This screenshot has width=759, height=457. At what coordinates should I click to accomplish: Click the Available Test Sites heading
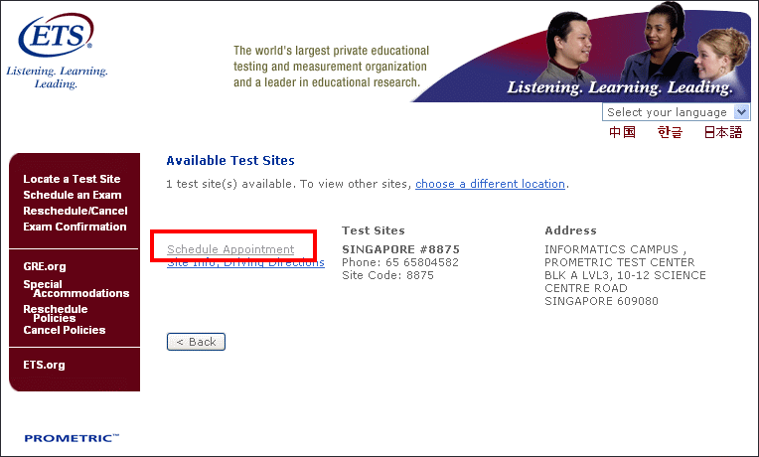click(230, 161)
